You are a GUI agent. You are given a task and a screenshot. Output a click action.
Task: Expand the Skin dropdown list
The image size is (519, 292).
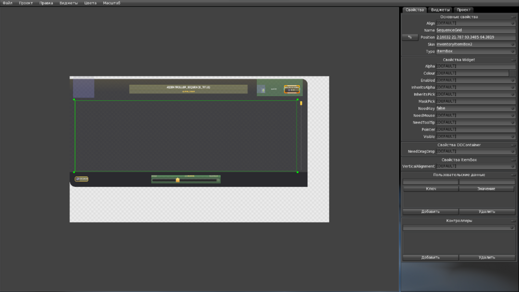tap(475, 45)
